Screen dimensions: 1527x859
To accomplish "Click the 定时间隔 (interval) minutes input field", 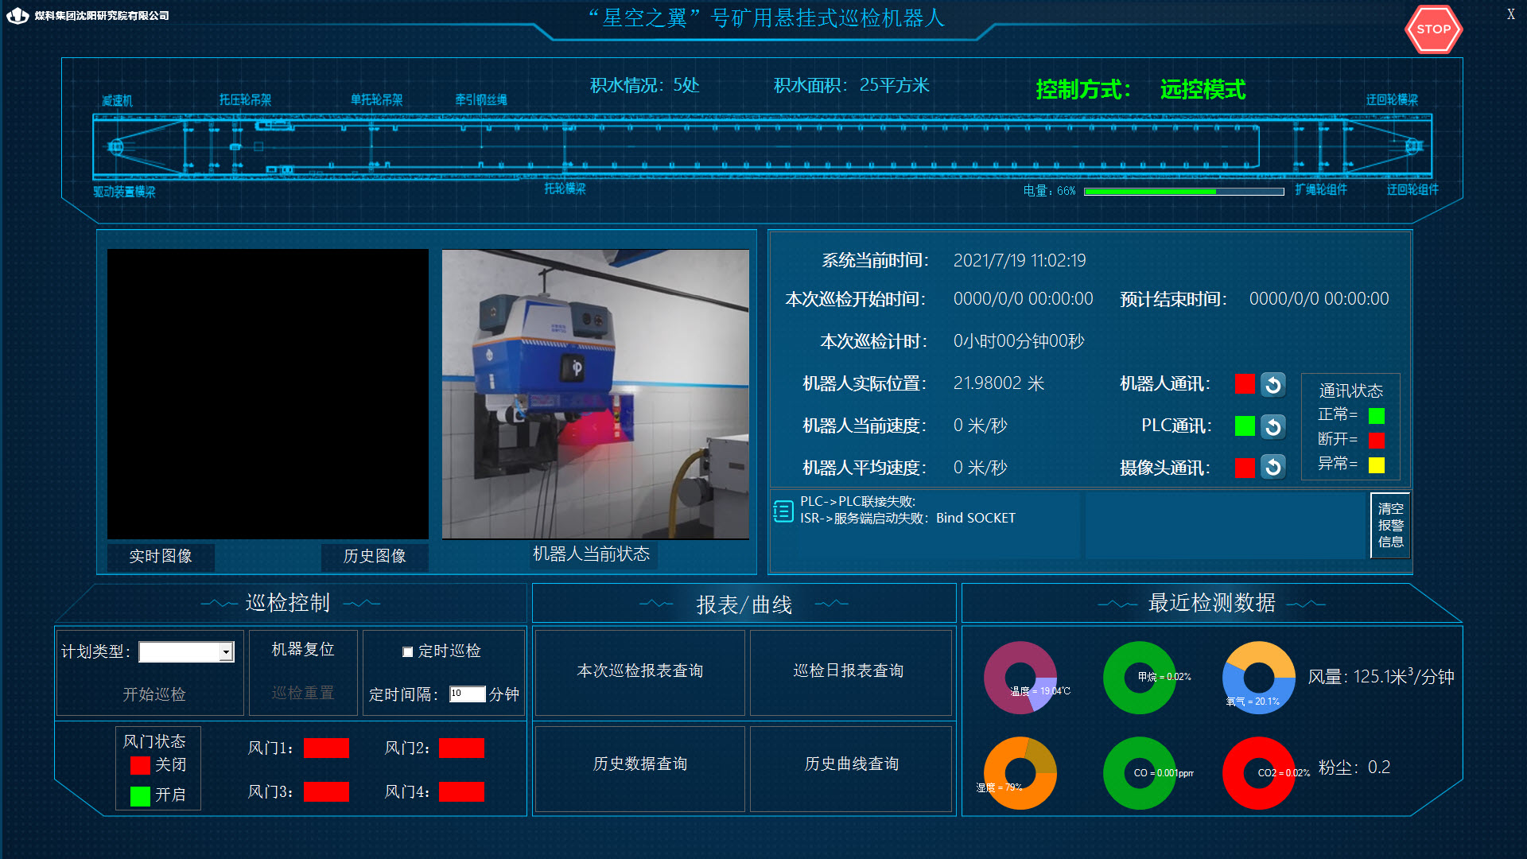I will 467,694.
